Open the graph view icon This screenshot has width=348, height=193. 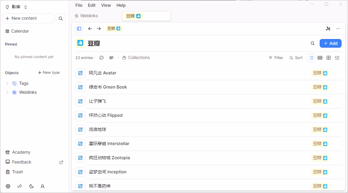[328, 29]
